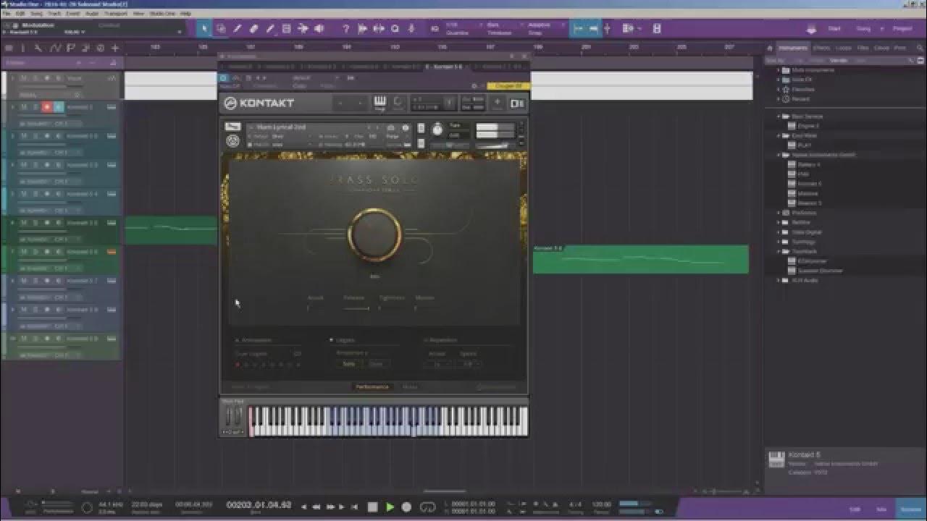Screen dimensions: 927x521
Task: Click the large gold Brass Solo knob
Action: coord(374,234)
